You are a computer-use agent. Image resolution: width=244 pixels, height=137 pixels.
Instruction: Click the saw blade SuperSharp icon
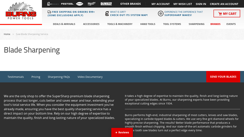pos(160,13)
